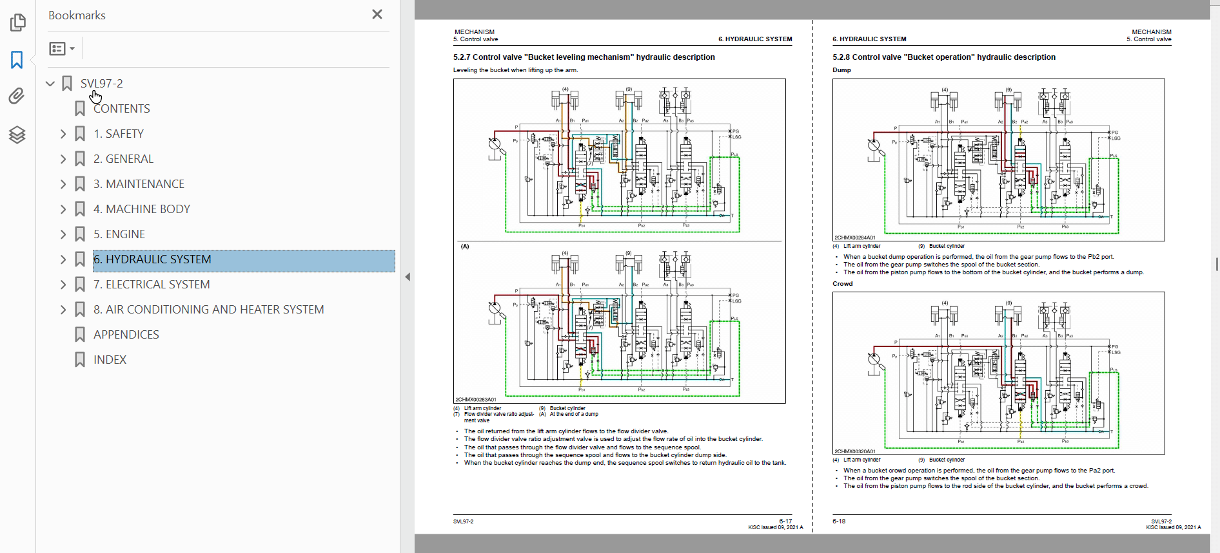
Task: Collapse the navigation pane using divider arrow
Action: pyautogui.click(x=408, y=277)
